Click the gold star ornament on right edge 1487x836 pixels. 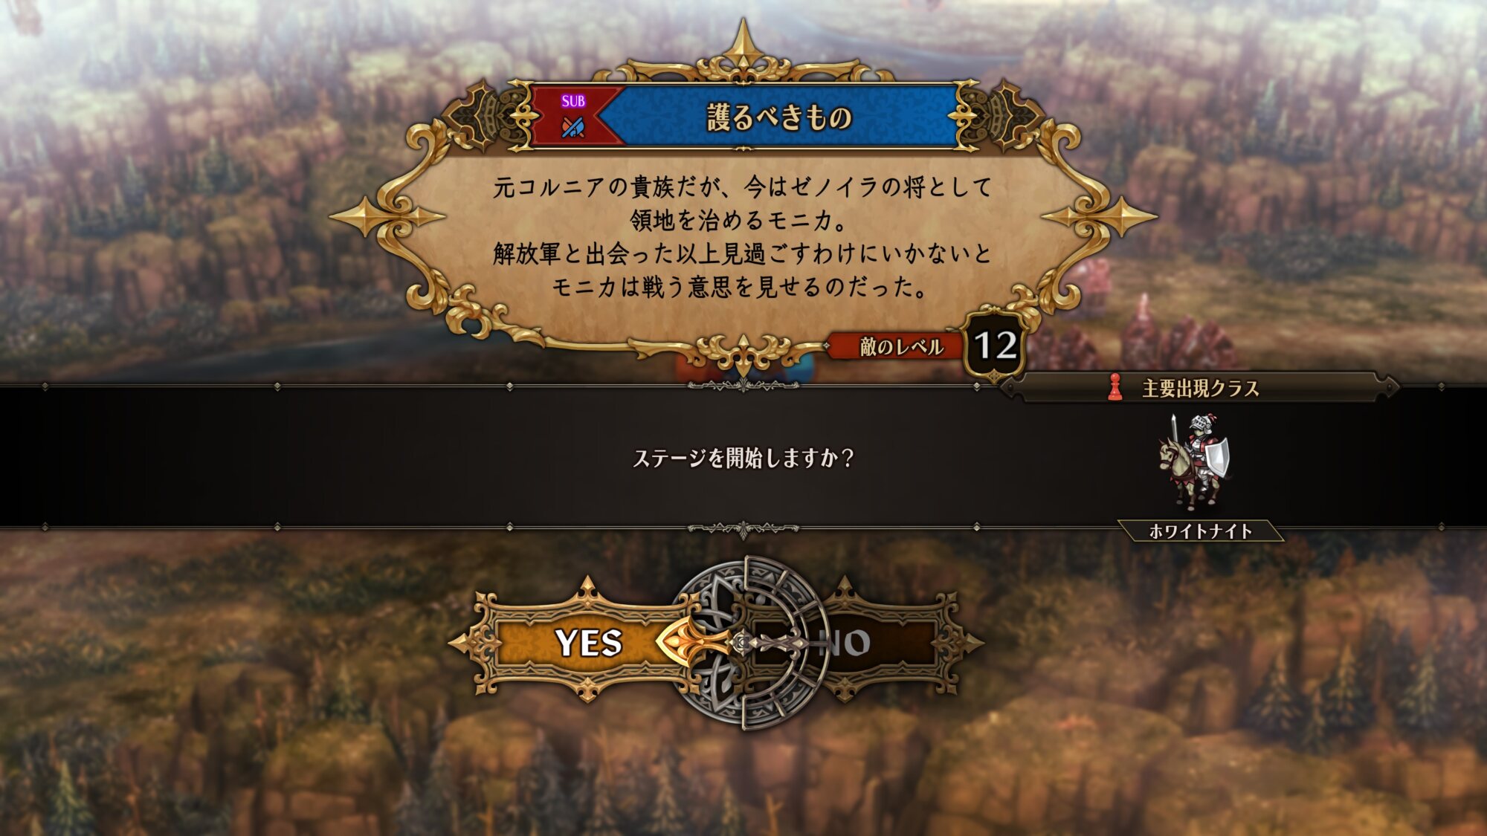pyautogui.click(x=1099, y=217)
